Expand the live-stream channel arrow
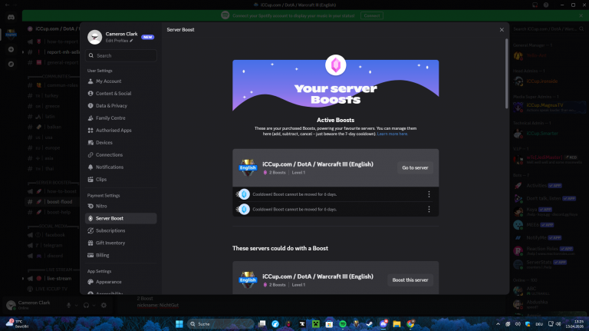589x331 pixels. (x=23, y=279)
